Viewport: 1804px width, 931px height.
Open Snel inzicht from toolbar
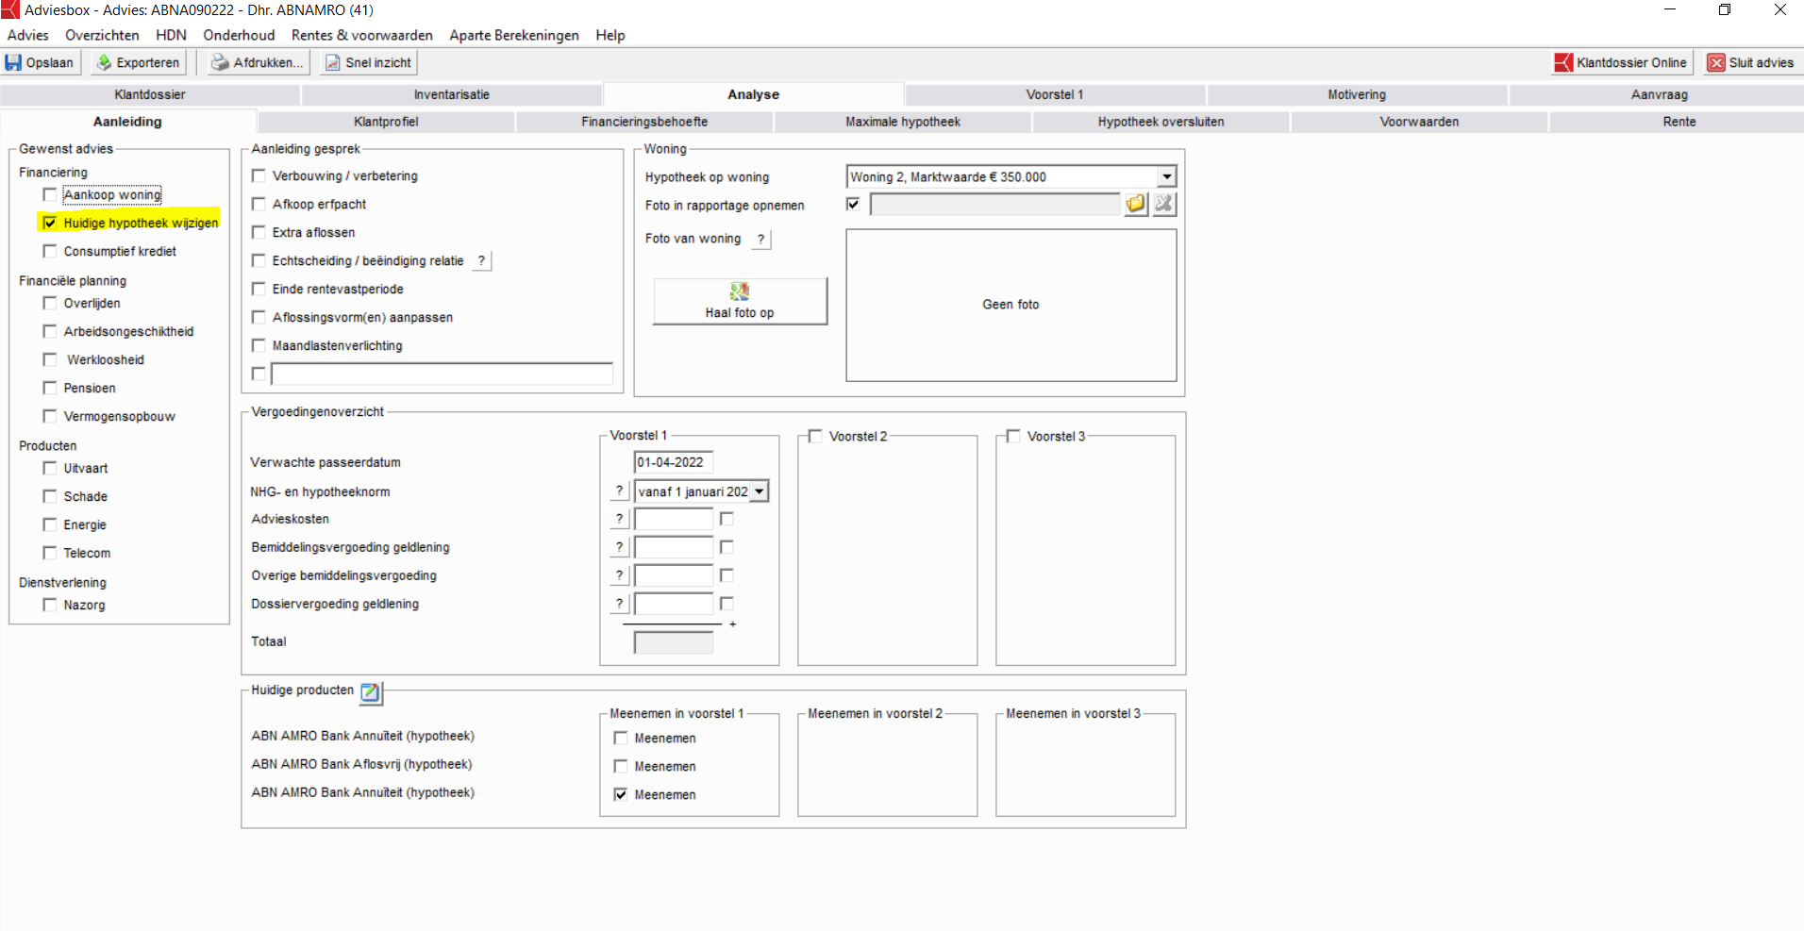click(368, 62)
